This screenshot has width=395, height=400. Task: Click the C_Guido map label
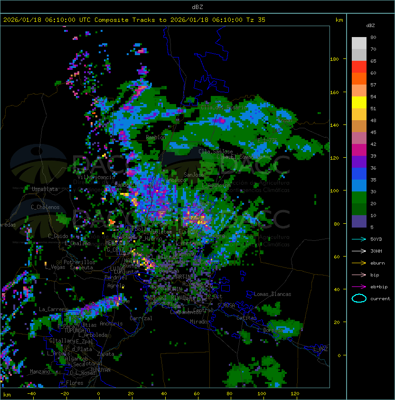coord(58,236)
